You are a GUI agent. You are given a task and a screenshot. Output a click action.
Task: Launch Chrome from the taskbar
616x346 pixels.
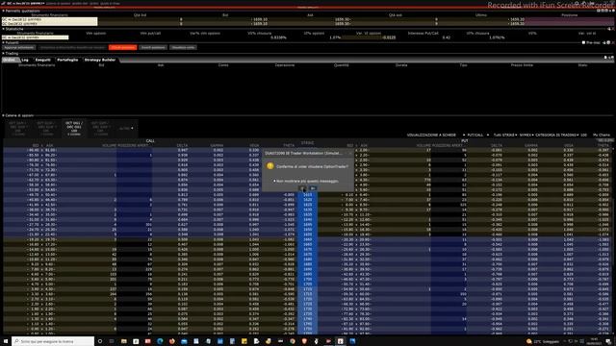(293, 341)
